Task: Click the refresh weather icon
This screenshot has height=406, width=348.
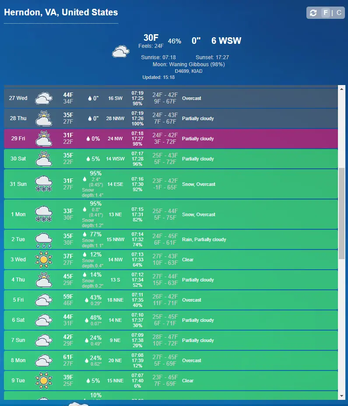Action: (x=313, y=13)
